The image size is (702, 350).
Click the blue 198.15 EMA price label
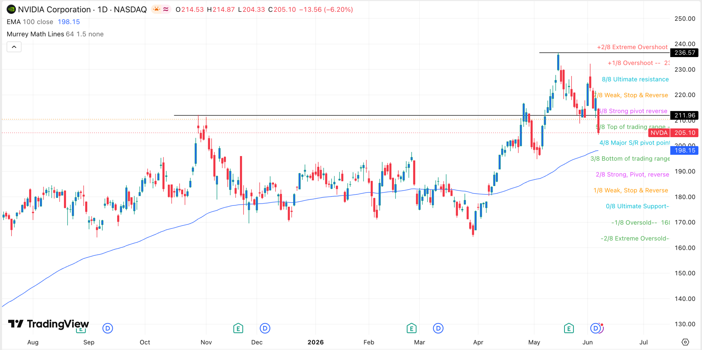(x=684, y=150)
